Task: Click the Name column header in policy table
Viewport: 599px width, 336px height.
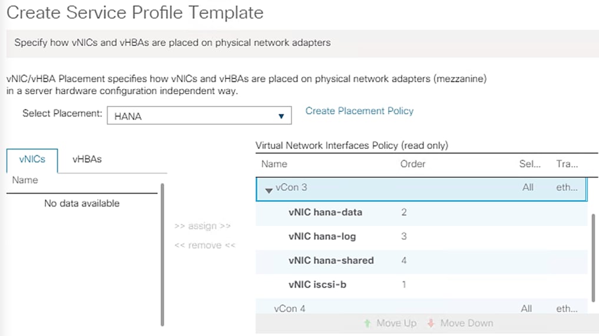Action: pyautogui.click(x=274, y=164)
